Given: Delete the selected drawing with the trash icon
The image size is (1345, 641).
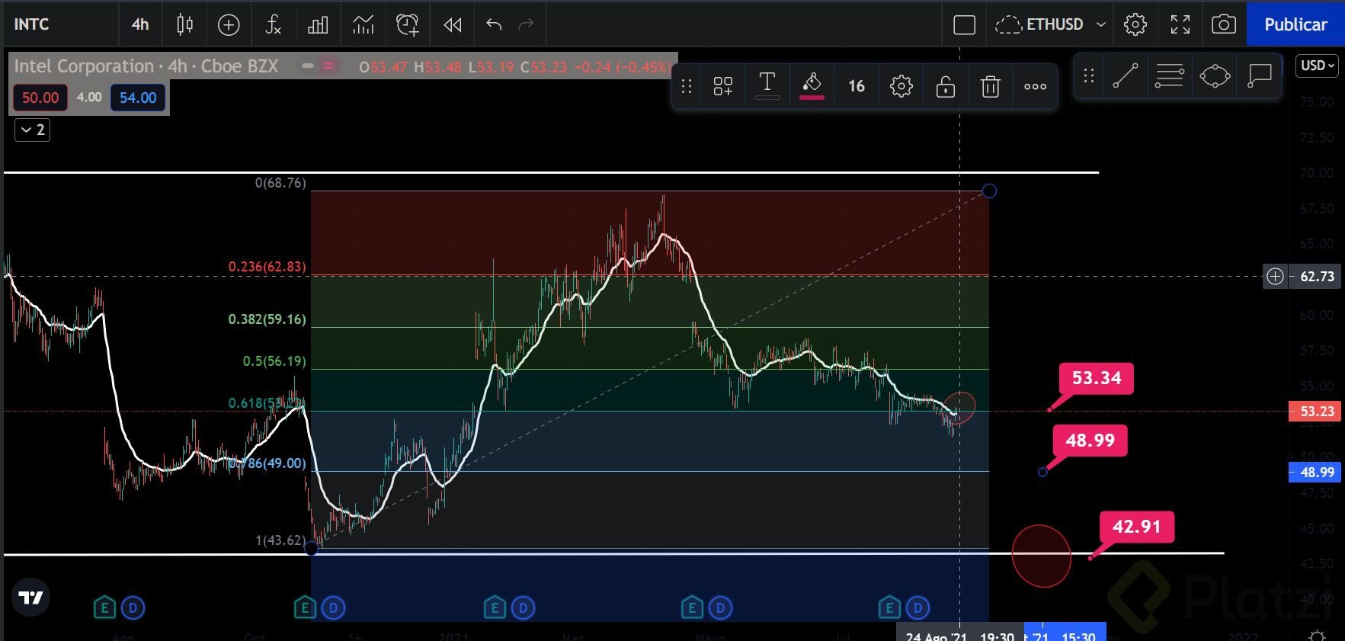Looking at the screenshot, I should [991, 86].
